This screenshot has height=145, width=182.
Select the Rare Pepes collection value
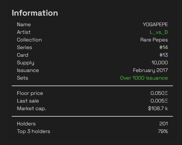154,40
